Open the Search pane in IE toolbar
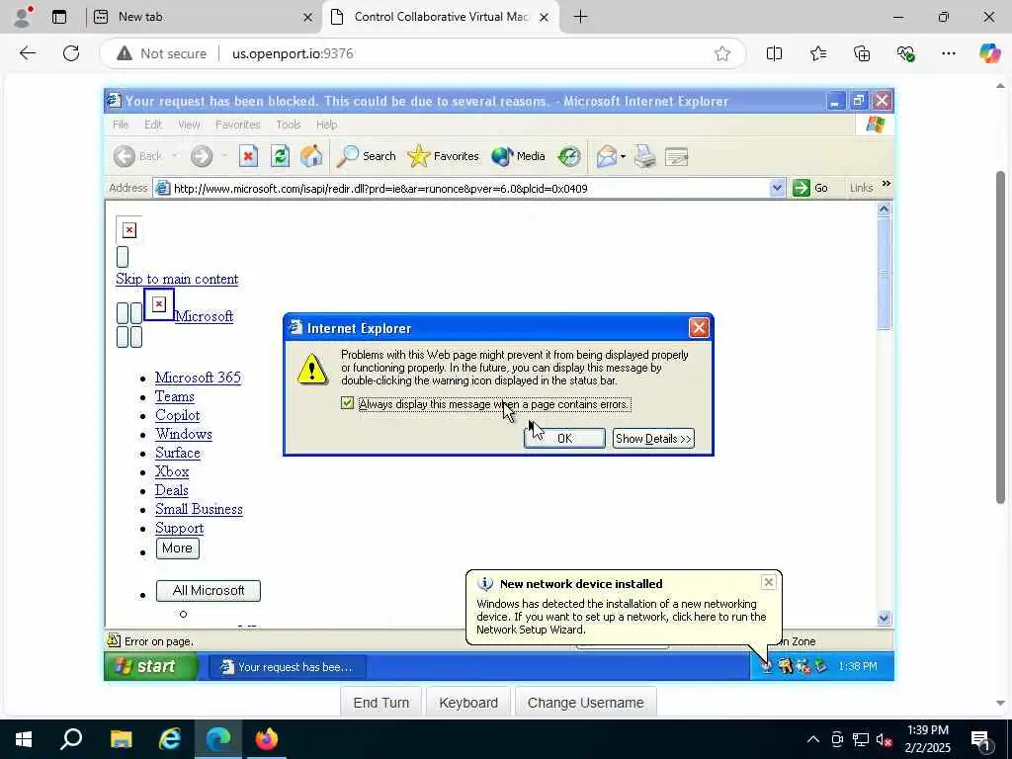The image size is (1012, 759). tap(366, 156)
